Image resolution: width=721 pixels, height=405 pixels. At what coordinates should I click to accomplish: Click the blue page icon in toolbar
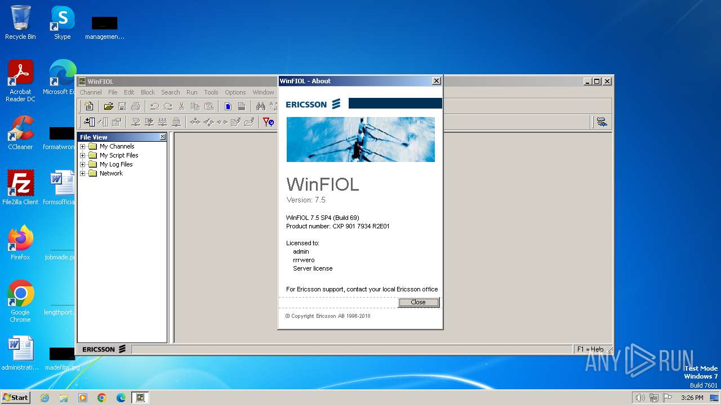coord(228,106)
